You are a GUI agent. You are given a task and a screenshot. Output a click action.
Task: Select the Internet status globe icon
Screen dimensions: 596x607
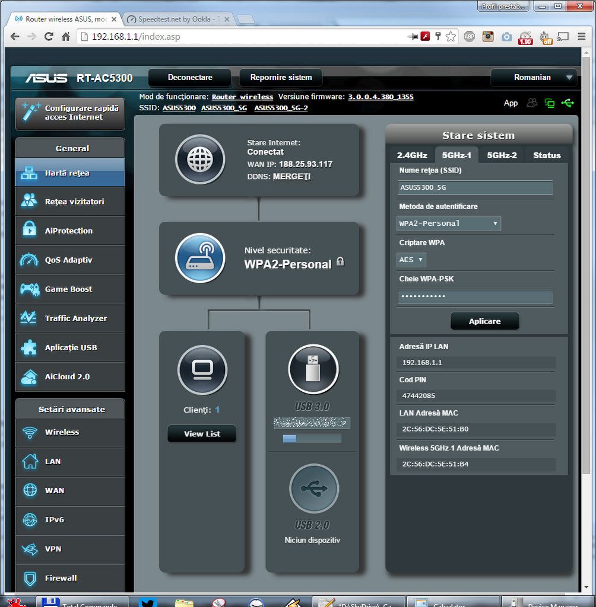tap(200, 159)
